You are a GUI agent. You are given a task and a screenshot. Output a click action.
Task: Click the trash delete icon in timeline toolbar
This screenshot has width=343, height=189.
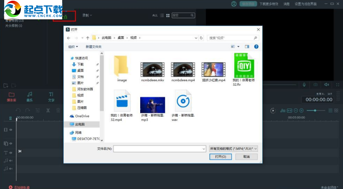point(58,111)
